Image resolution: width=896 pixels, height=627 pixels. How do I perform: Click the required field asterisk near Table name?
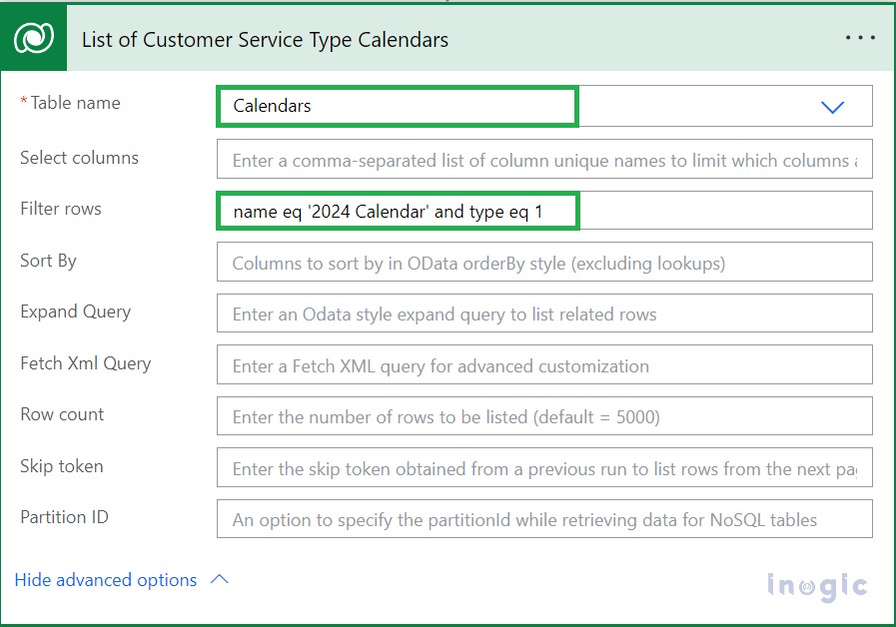point(25,100)
